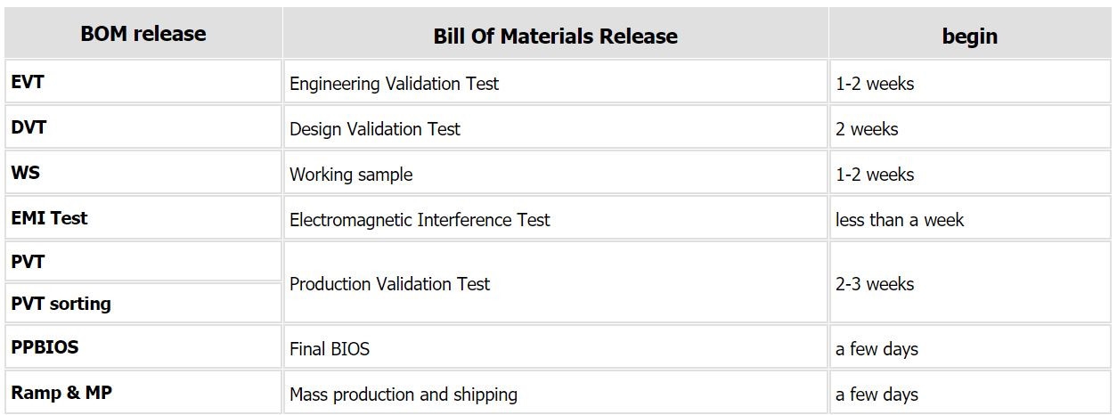The height and width of the screenshot is (415, 1117).
Task: Click the BOM release column header
Action: coord(143,34)
